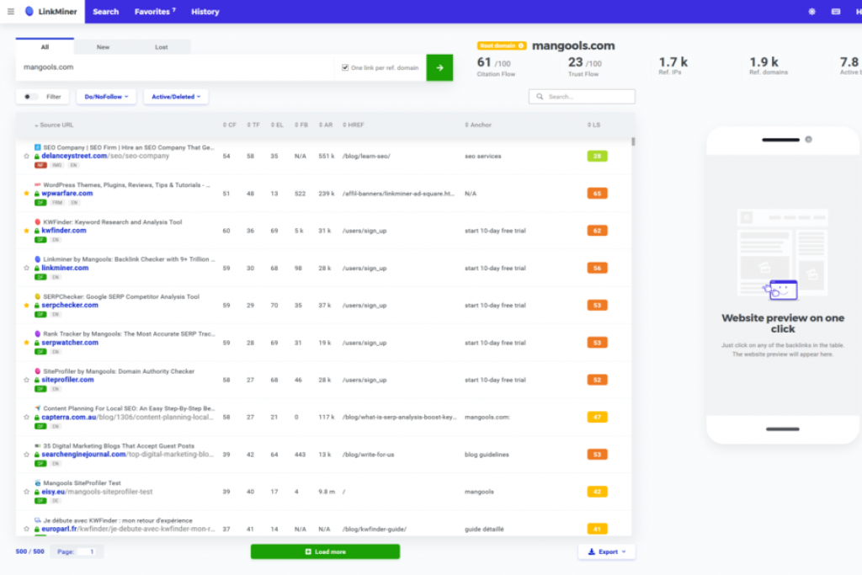Favorite the delanceystreet.com backlink star
862x575 pixels.
tap(26, 156)
